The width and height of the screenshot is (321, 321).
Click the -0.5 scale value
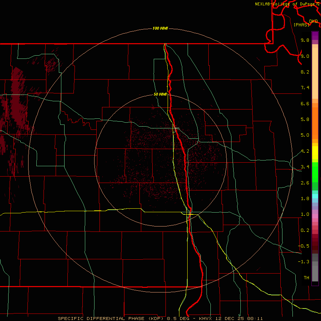(304, 246)
